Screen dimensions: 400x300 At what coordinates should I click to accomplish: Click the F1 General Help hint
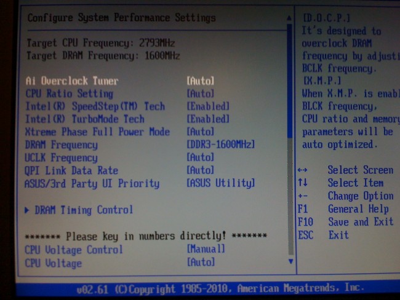tap(343, 209)
